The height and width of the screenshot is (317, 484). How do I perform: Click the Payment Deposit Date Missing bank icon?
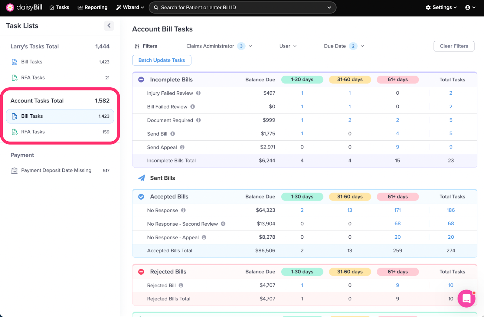pyautogui.click(x=14, y=171)
